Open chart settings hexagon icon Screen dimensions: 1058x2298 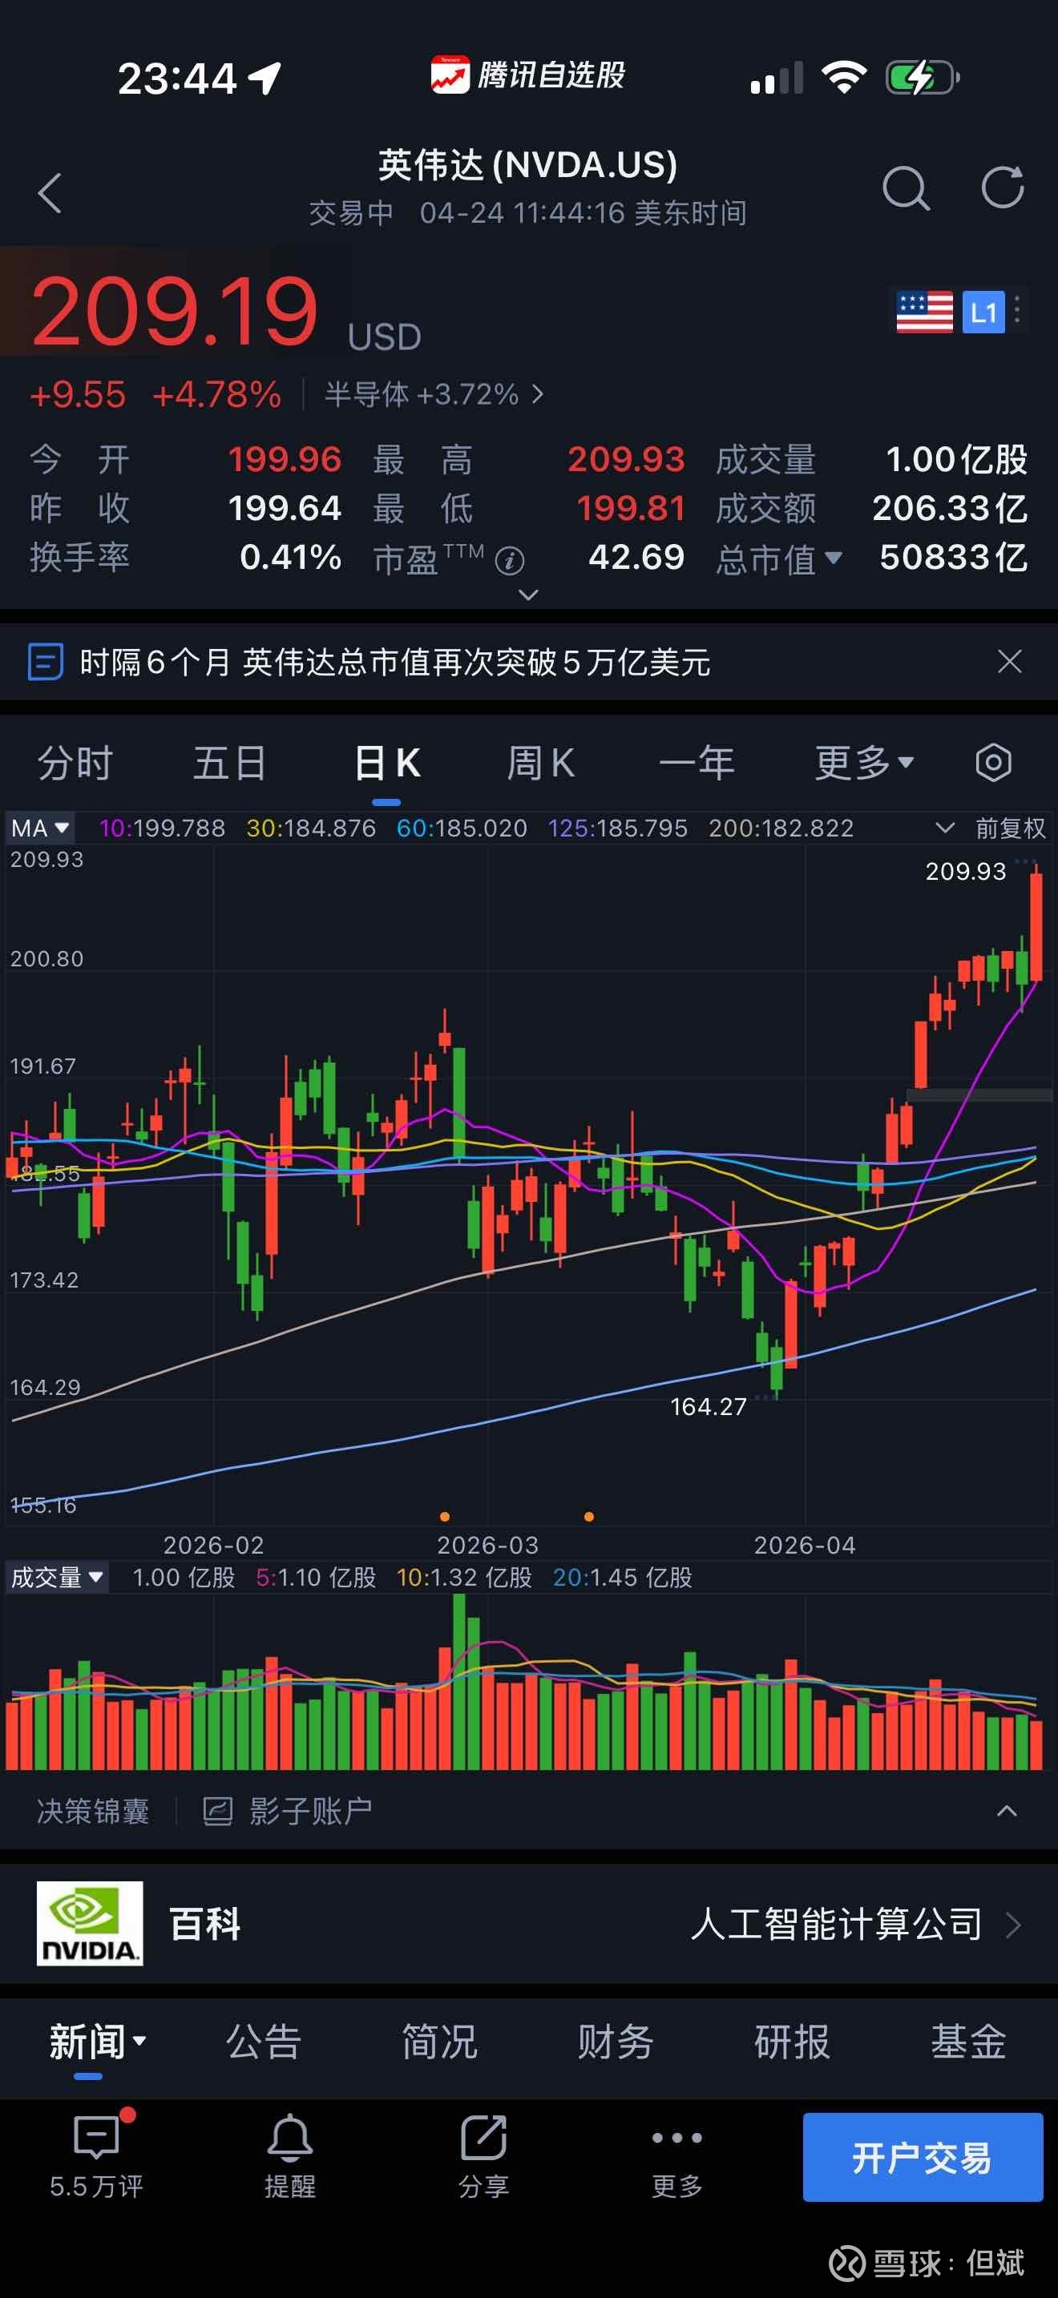pos(992,764)
